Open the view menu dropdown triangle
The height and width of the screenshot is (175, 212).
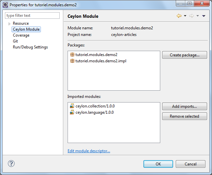203,16
